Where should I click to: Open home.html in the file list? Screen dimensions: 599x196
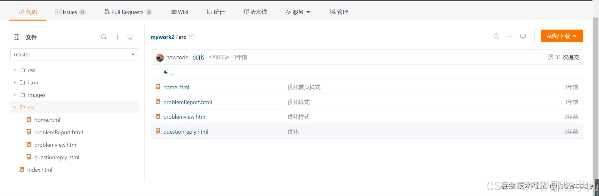click(176, 87)
